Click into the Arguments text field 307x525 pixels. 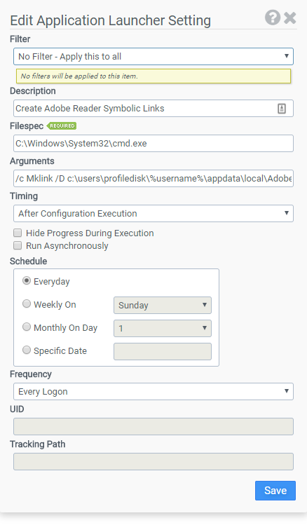point(153,179)
